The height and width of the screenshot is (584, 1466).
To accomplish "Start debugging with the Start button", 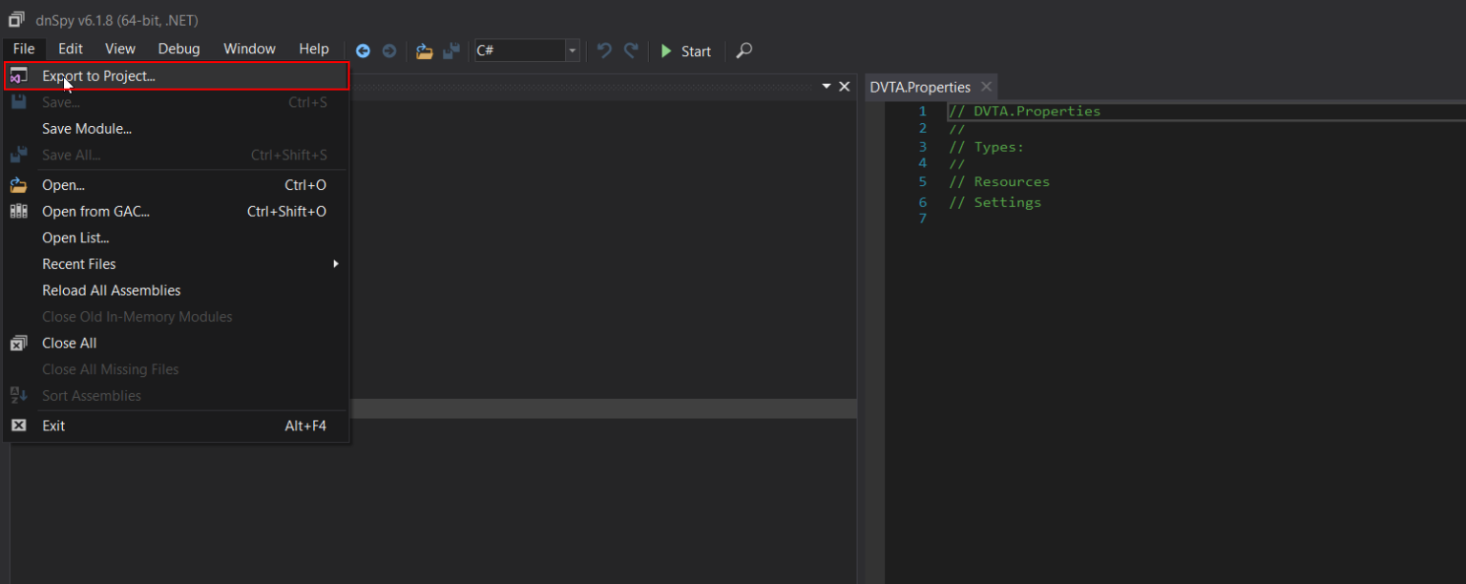I will pyautogui.click(x=686, y=52).
